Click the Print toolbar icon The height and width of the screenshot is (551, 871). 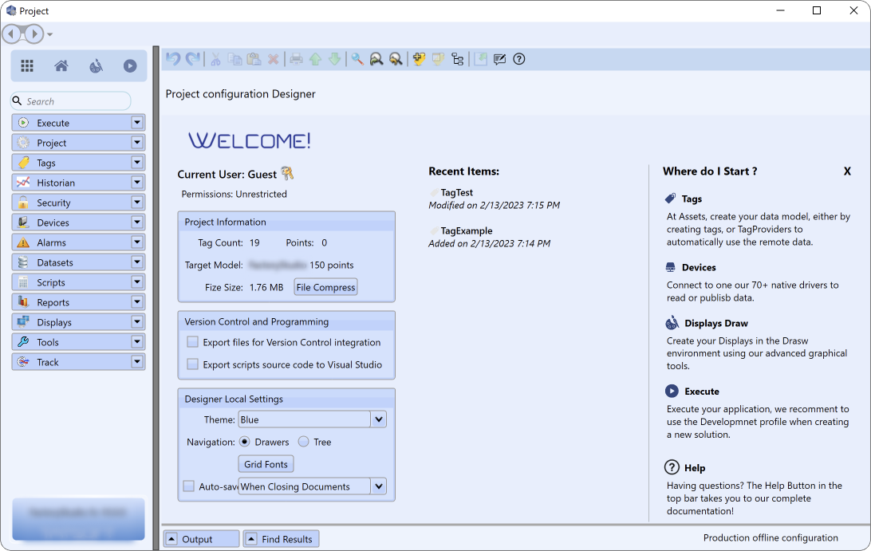(x=296, y=59)
